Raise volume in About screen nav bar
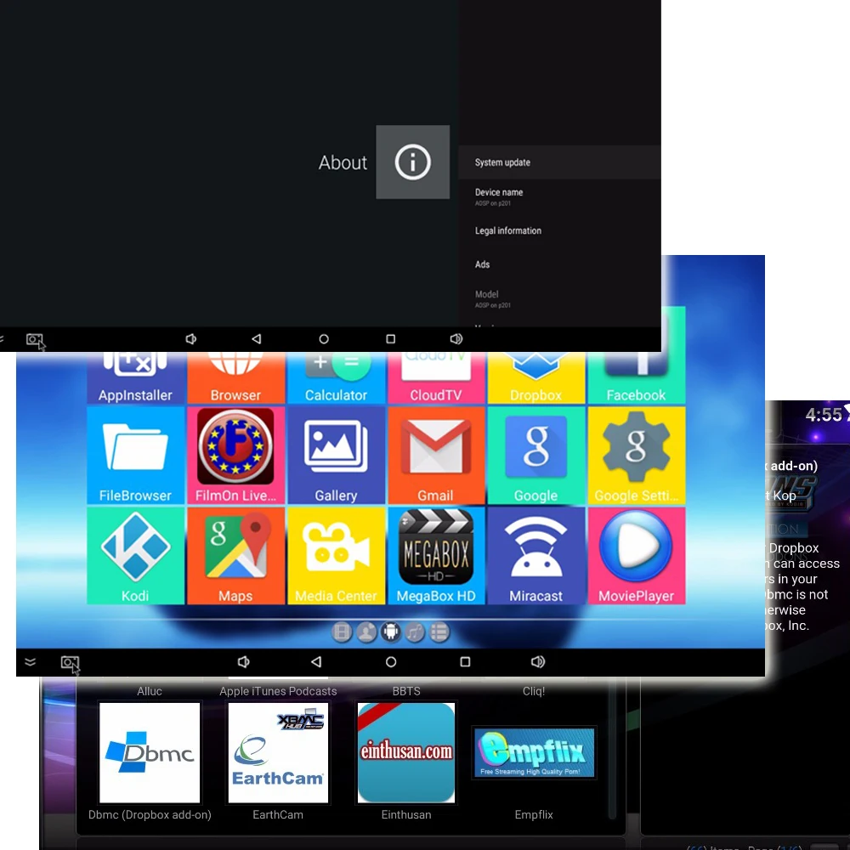850x850 pixels. pos(456,339)
